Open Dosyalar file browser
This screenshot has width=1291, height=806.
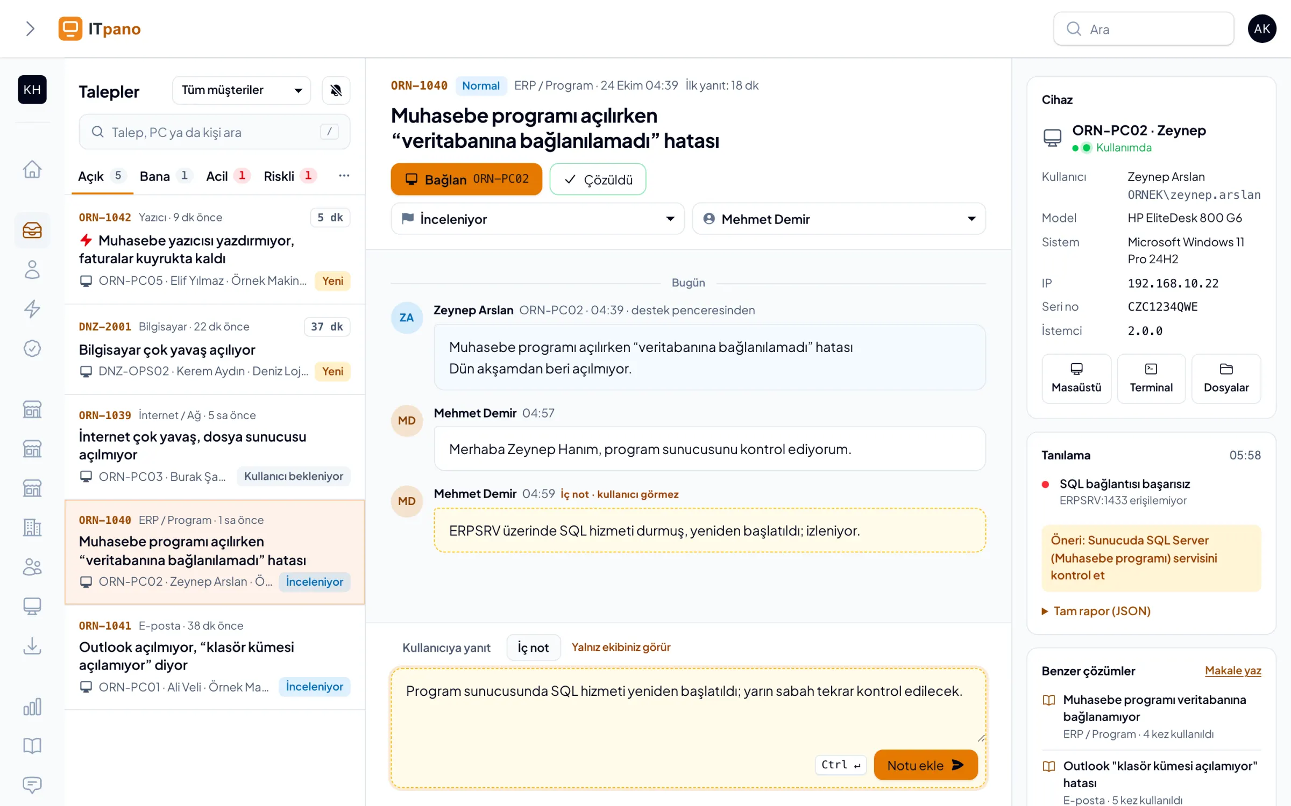[1226, 378]
